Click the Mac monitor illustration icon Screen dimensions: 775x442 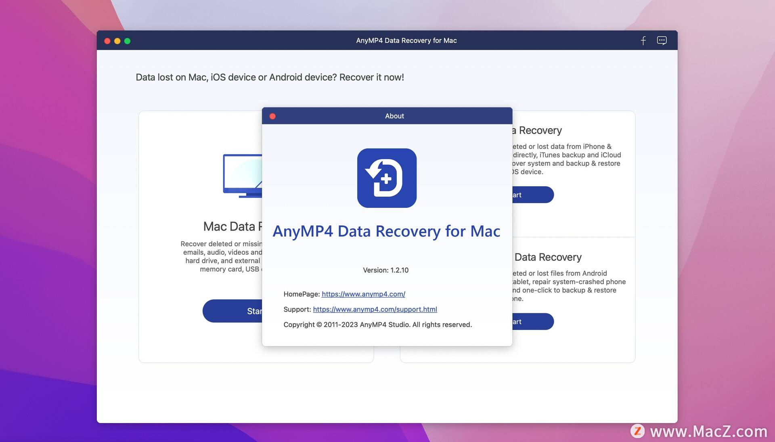tap(243, 176)
